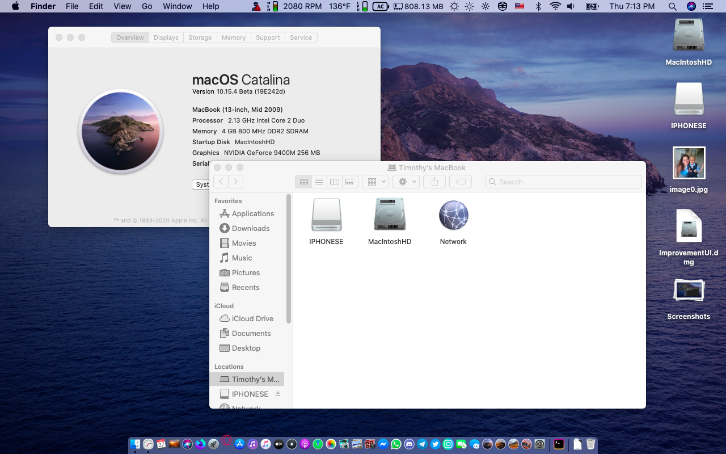Open FaceTime from the Dock
This screenshot has width=726, height=454.
click(461, 444)
